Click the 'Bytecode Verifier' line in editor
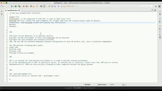 point(55,21)
